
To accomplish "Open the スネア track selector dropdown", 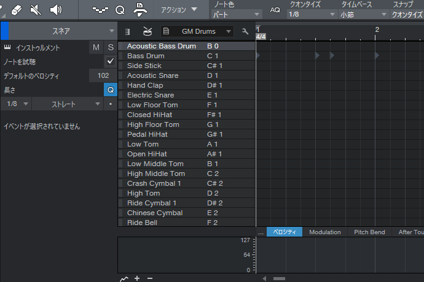I will [x=61, y=31].
